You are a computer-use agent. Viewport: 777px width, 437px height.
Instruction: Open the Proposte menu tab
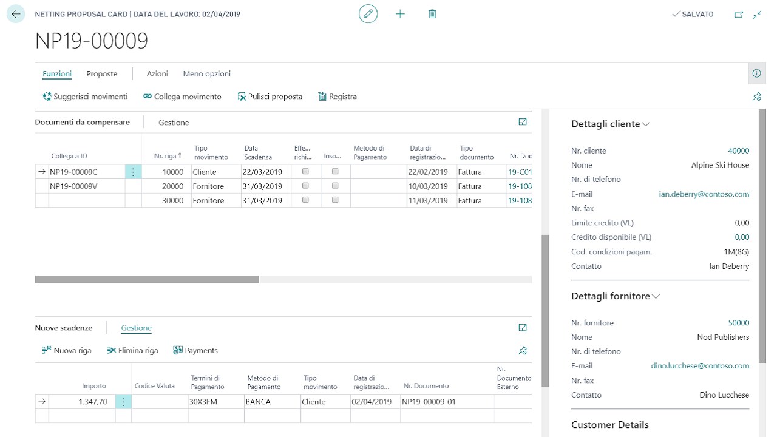pos(101,74)
